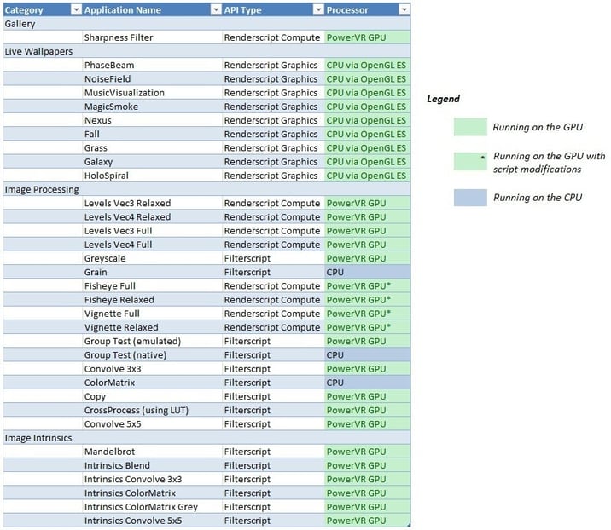
Task: Open the Application Name filter dropdown
Action: (x=216, y=9)
